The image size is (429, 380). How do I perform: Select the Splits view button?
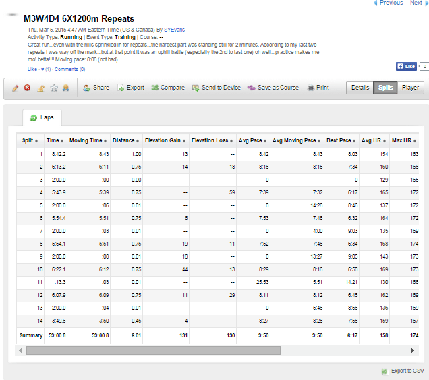(x=385, y=88)
